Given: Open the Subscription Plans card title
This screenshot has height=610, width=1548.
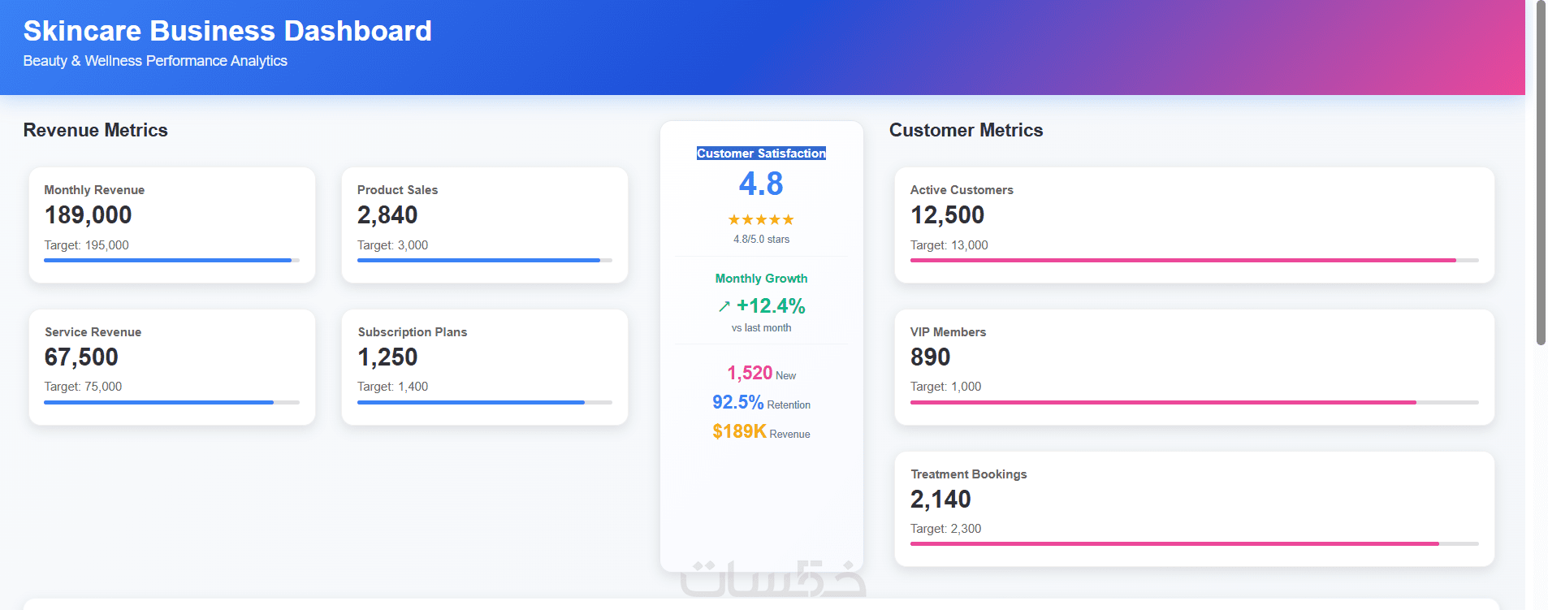Looking at the screenshot, I should pyautogui.click(x=413, y=332).
